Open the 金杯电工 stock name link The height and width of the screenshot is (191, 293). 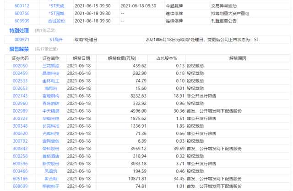(51, 81)
